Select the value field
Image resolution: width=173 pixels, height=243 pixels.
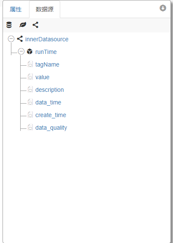(x=42, y=77)
